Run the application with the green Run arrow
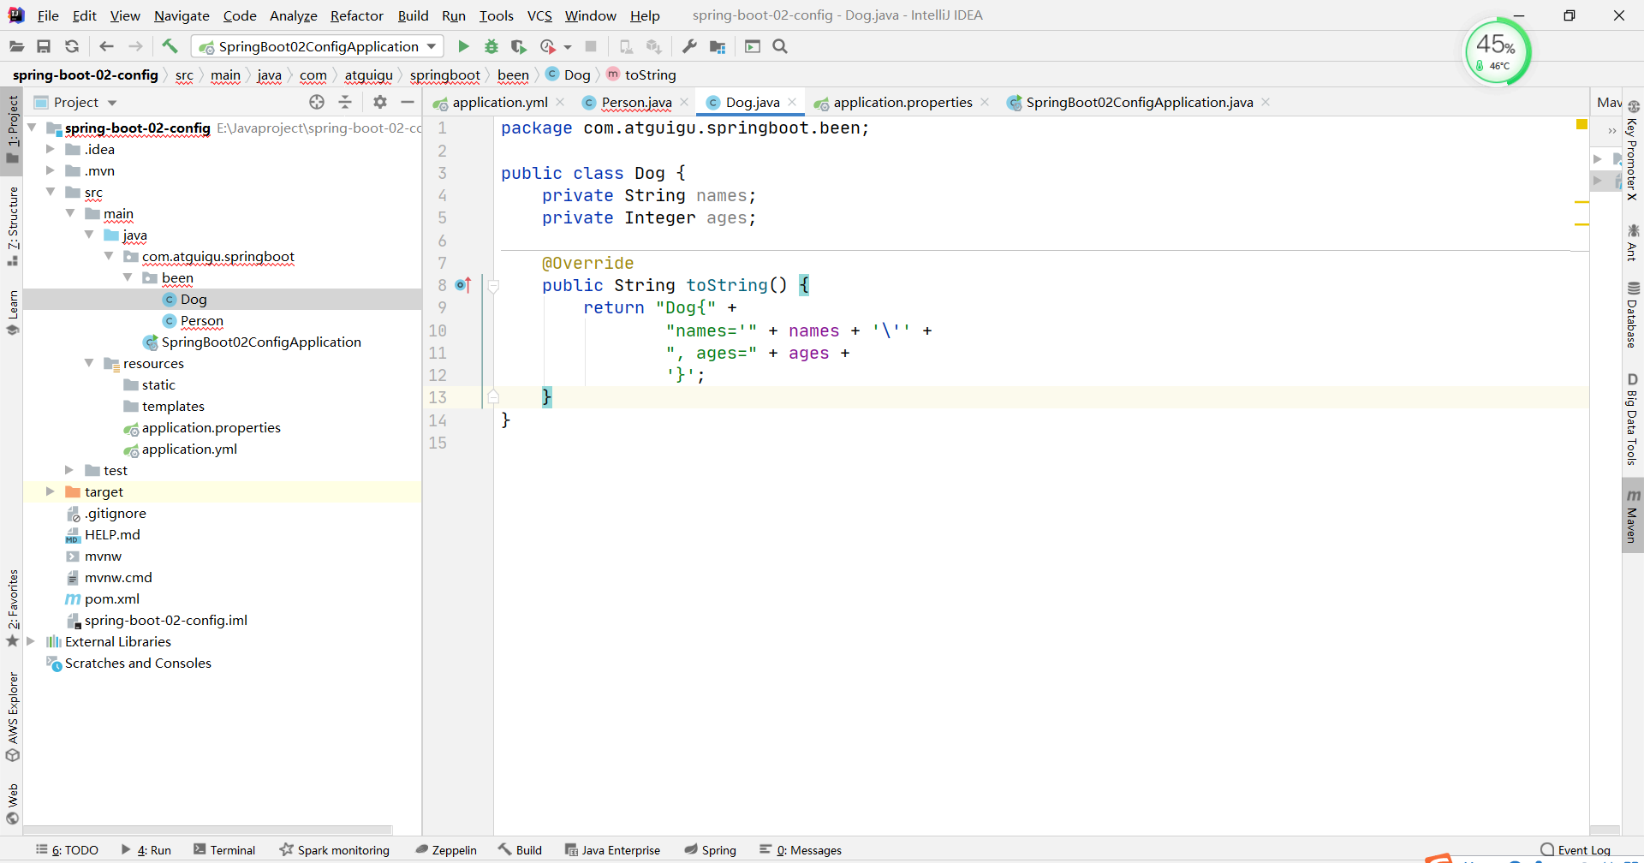The height and width of the screenshot is (863, 1644). pyautogui.click(x=462, y=46)
